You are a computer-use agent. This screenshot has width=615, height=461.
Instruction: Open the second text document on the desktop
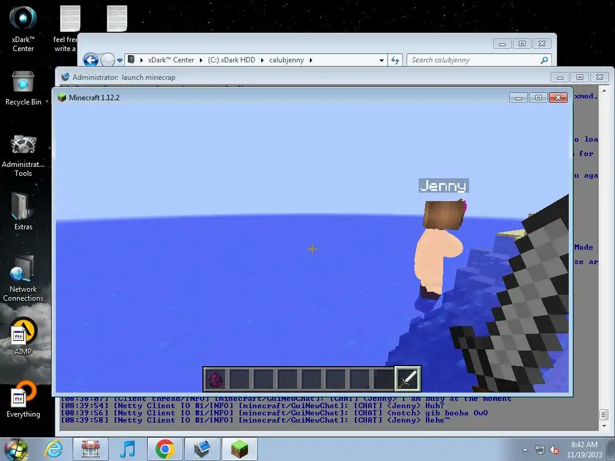pyautogui.click(x=117, y=19)
